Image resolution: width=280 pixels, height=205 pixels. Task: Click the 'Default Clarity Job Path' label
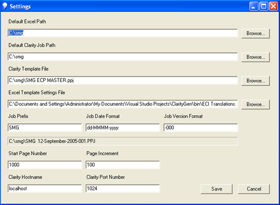32,45
